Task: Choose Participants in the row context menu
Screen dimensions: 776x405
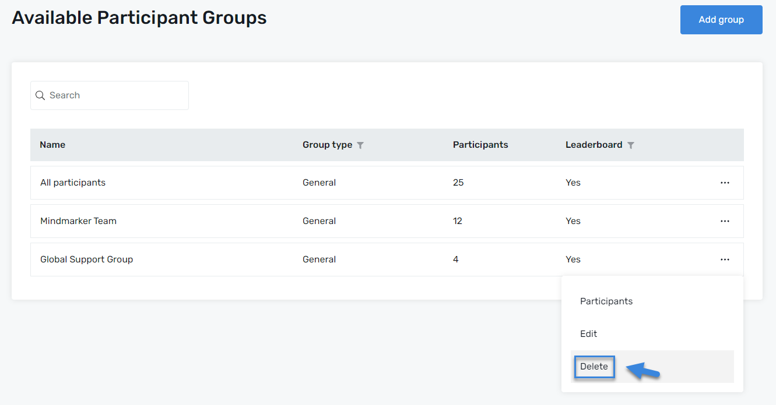Action: point(606,301)
